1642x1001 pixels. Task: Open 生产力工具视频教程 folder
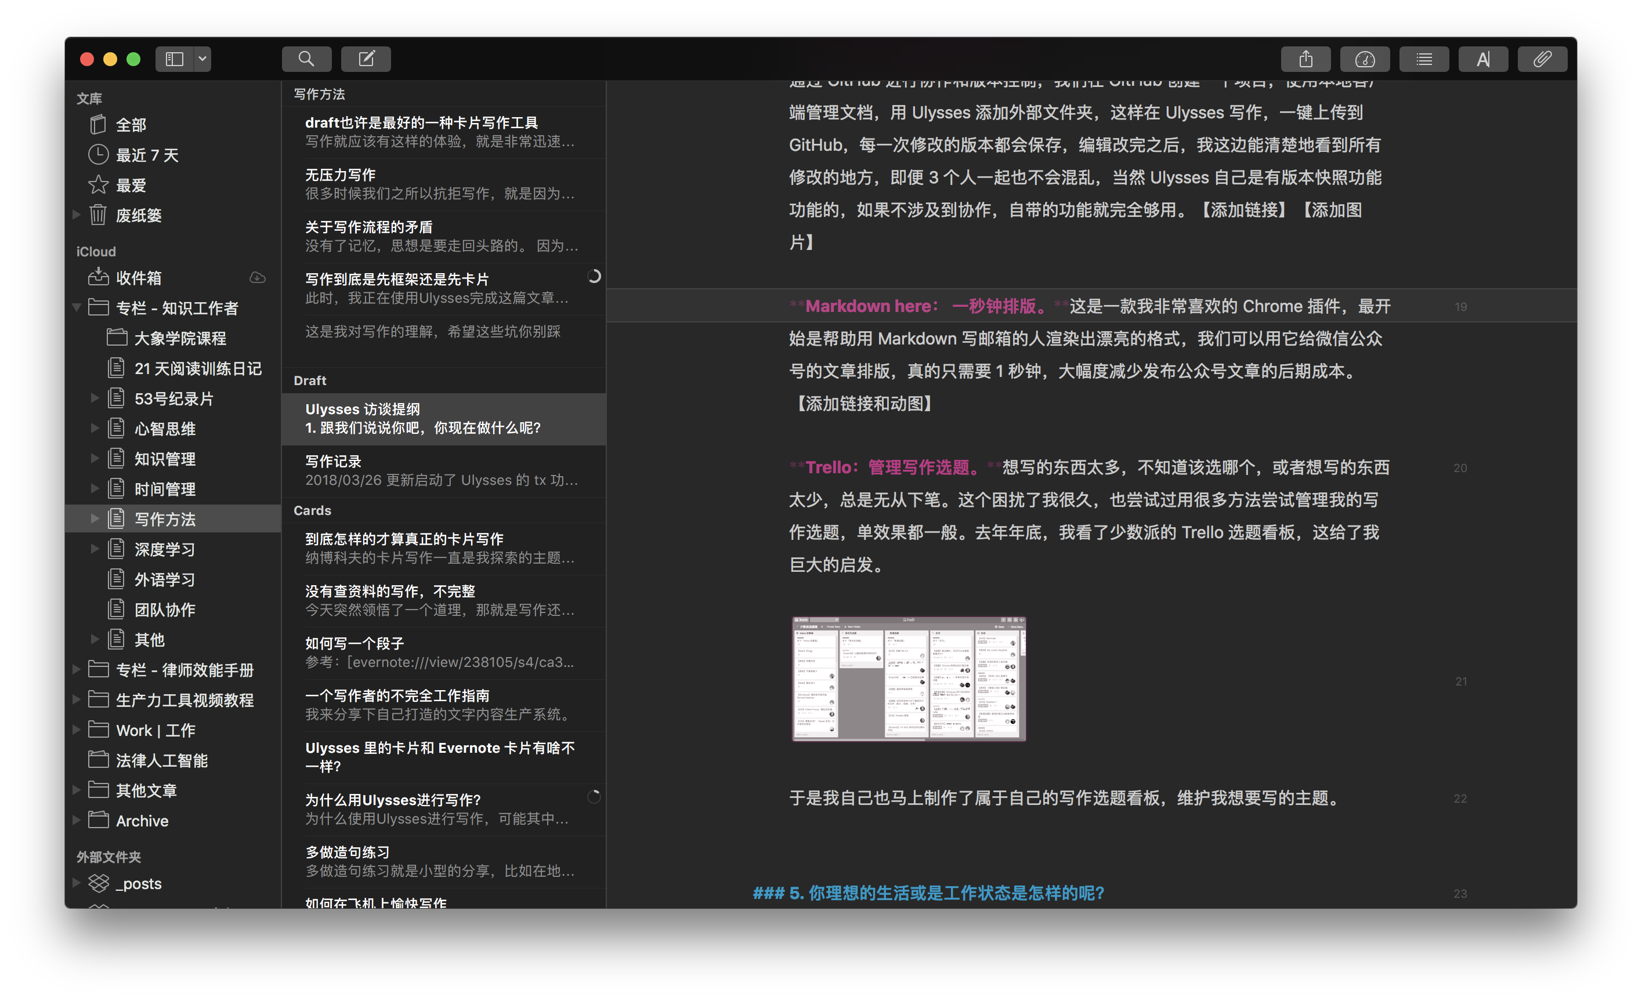click(172, 700)
